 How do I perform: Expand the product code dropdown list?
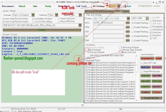80,25
